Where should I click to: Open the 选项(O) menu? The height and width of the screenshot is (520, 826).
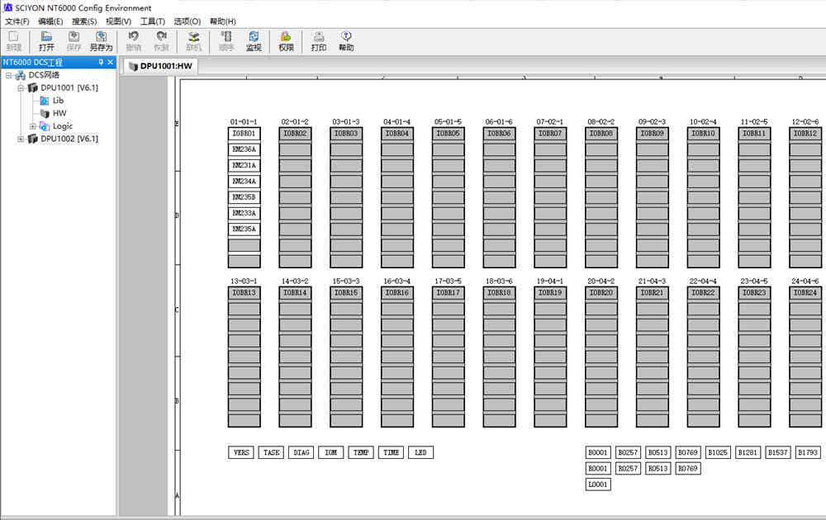pyautogui.click(x=187, y=21)
